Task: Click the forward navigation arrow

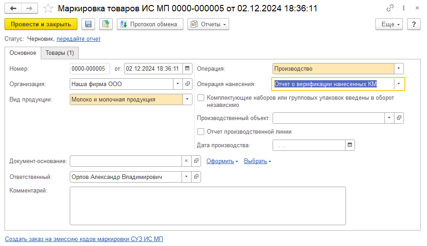Action: [x=29, y=9]
